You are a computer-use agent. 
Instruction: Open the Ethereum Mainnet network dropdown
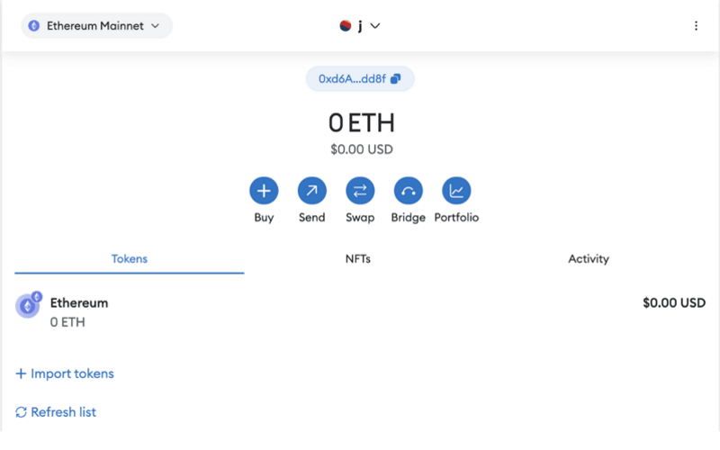tap(97, 26)
